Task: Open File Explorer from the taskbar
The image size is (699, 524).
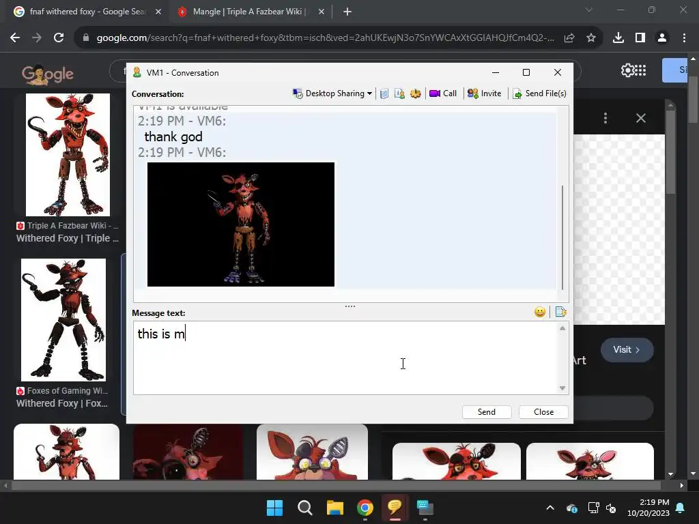Action: pyautogui.click(x=334, y=508)
